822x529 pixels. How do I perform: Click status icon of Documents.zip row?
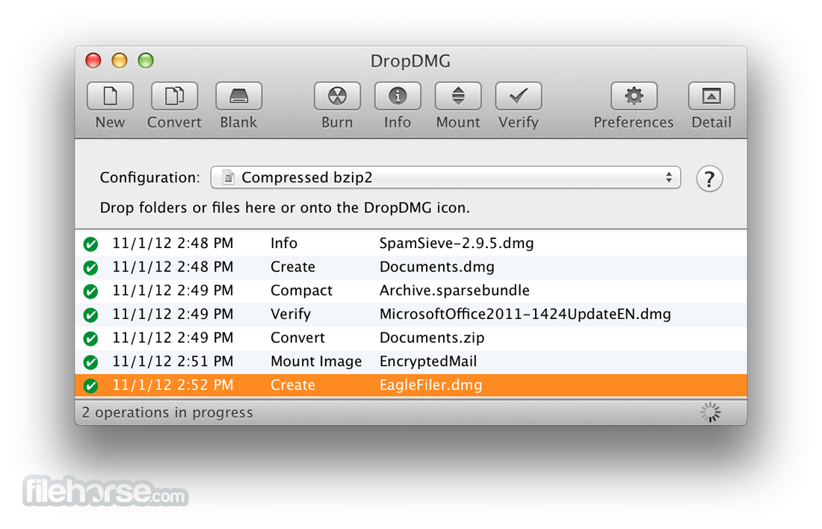click(90, 338)
